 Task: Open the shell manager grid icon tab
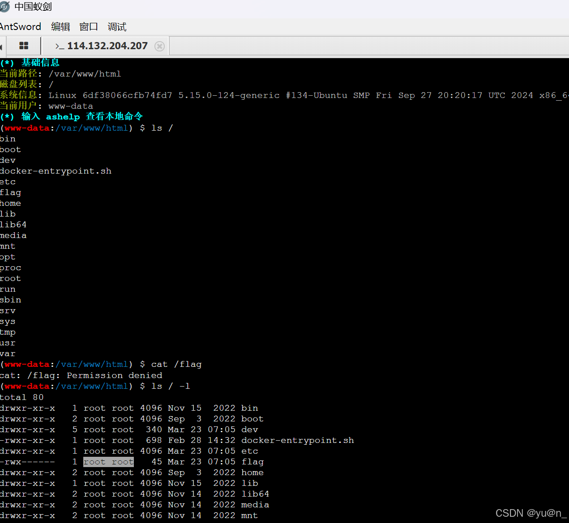pyautogui.click(x=23, y=46)
